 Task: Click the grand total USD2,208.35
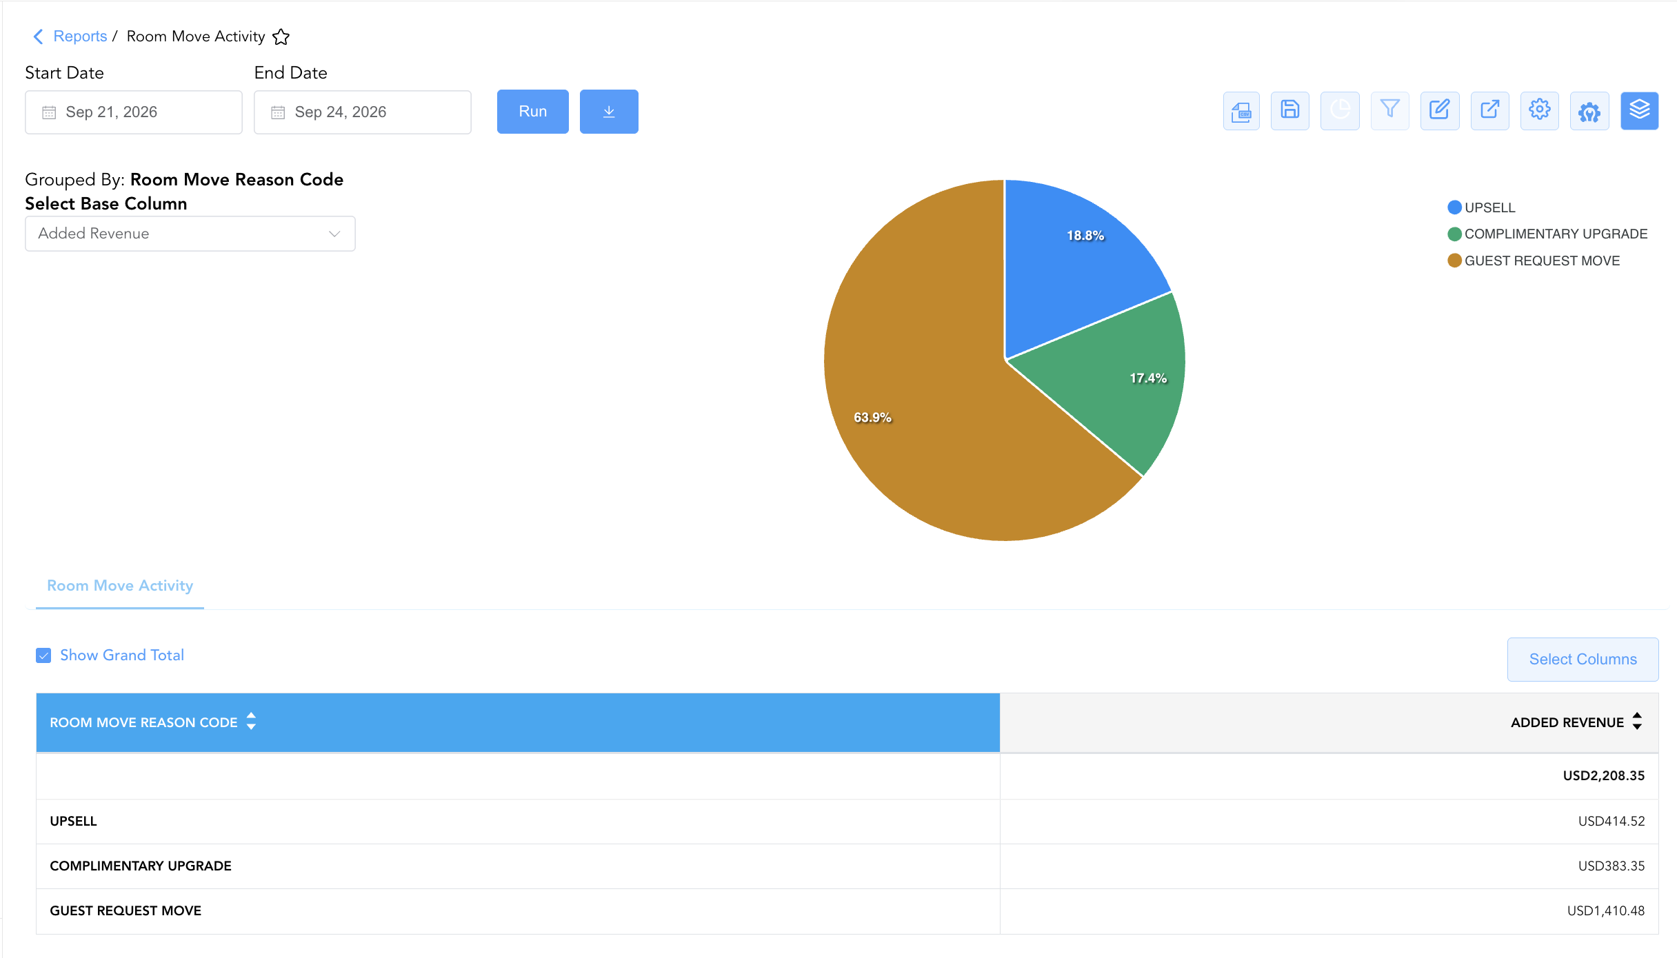pyautogui.click(x=1604, y=776)
